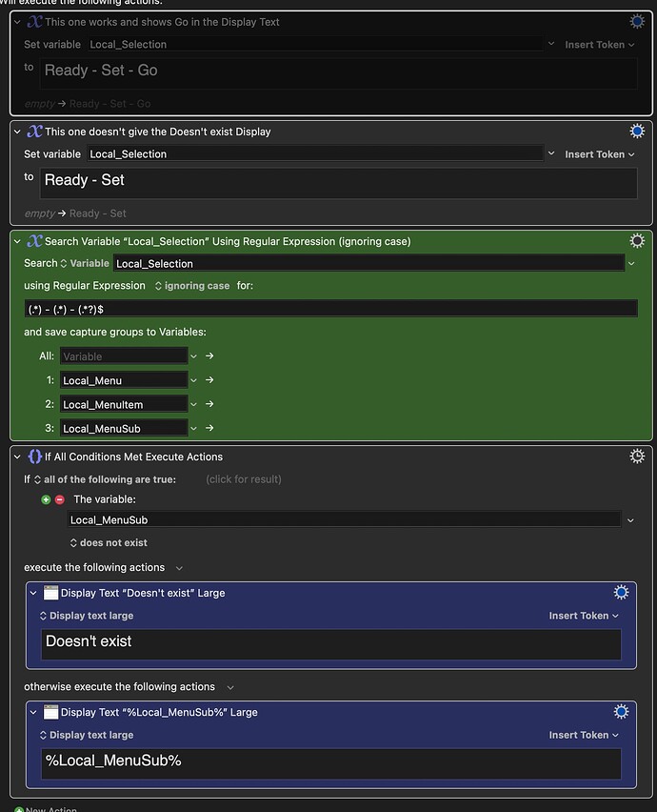
Task: Open the "all of the following are true" dropdown
Action: [103, 479]
